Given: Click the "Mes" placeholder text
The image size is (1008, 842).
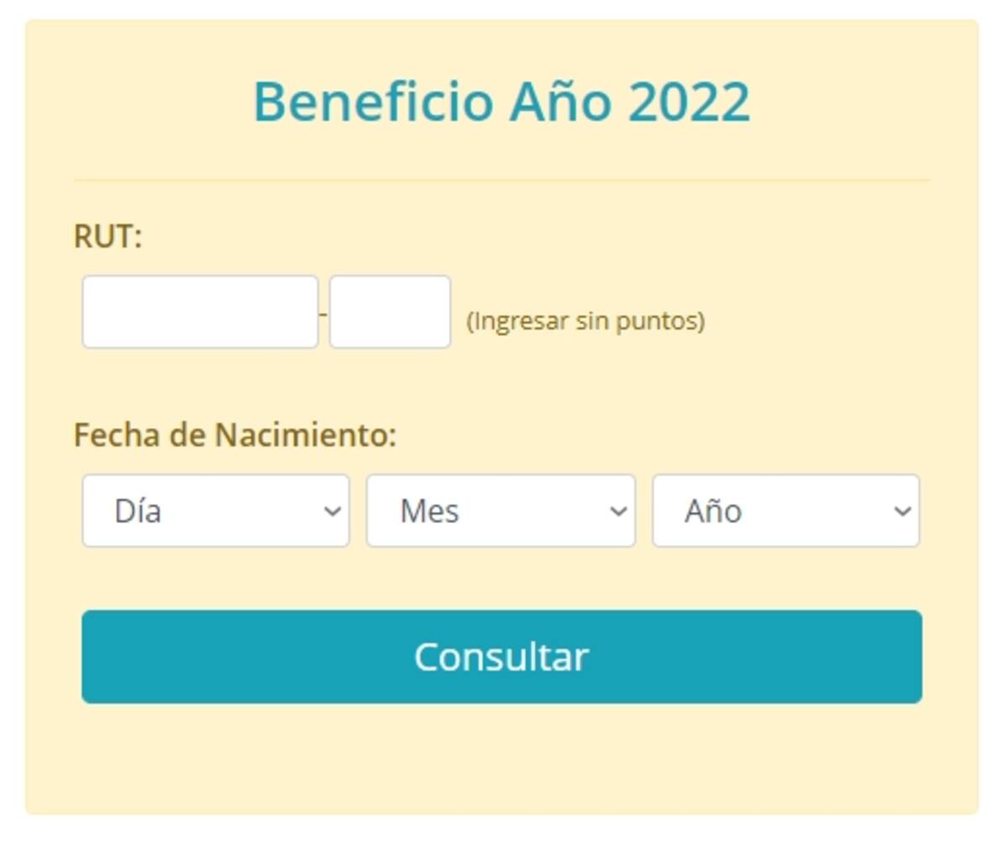Looking at the screenshot, I should [x=429, y=511].
